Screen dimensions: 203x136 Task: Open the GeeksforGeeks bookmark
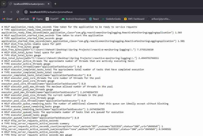(x=111, y=19)
